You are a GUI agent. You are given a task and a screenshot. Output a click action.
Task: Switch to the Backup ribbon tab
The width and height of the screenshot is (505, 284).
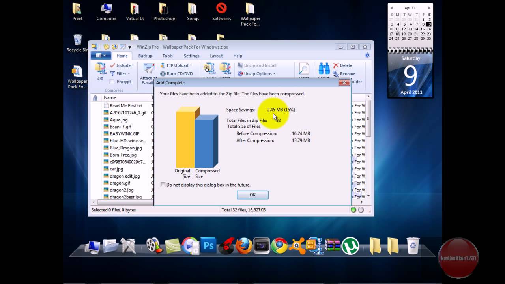(x=145, y=56)
